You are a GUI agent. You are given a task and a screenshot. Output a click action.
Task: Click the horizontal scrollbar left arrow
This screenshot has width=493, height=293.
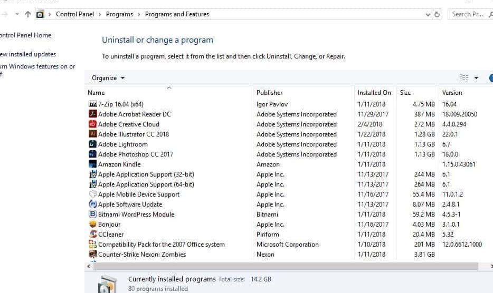point(89,266)
